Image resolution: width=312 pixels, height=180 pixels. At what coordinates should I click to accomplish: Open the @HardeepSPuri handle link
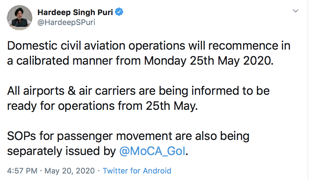pos(66,22)
